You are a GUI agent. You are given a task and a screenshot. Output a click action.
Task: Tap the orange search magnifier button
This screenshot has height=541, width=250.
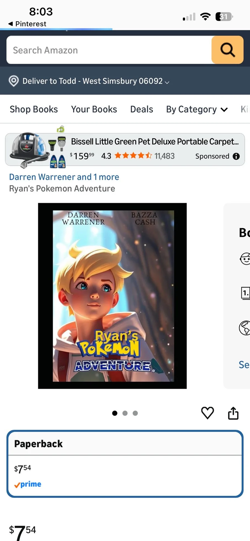click(227, 50)
